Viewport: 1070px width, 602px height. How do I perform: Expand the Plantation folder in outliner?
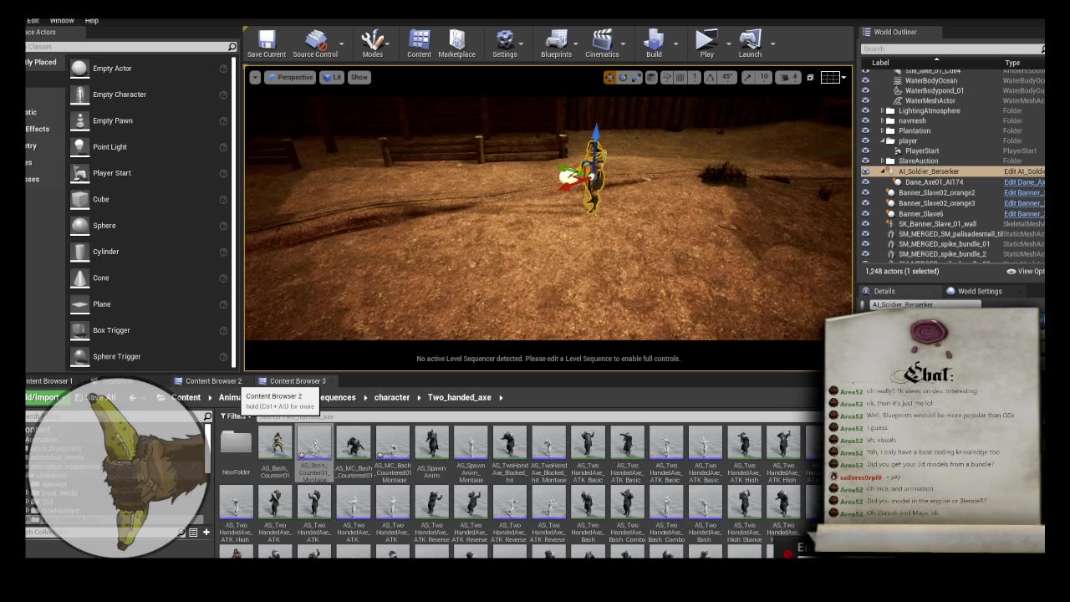(x=882, y=130)
